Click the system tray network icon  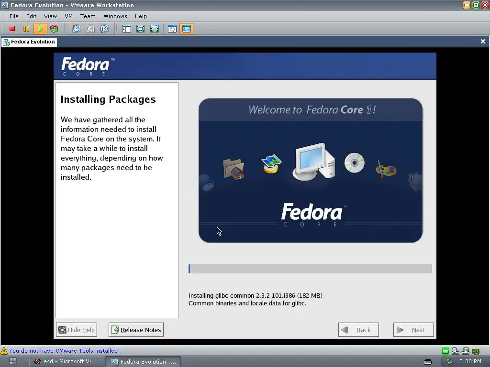(449, 361)
